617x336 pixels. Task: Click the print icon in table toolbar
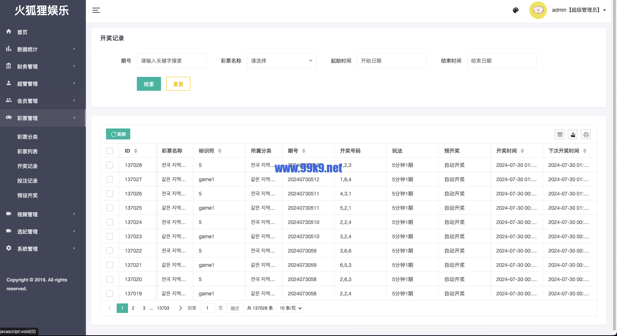(x=586, y=135)
